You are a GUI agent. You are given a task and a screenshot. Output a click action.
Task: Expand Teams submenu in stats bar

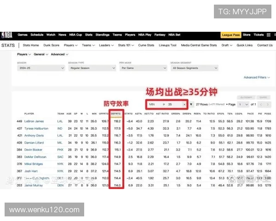click(x=88, y=45)
